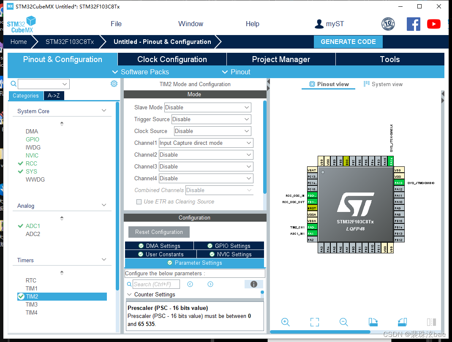Select the PD0 RCC_OSC_IN pin on chip
The height and width of the screenshot is (342, 452).
(x=312, y=195)
